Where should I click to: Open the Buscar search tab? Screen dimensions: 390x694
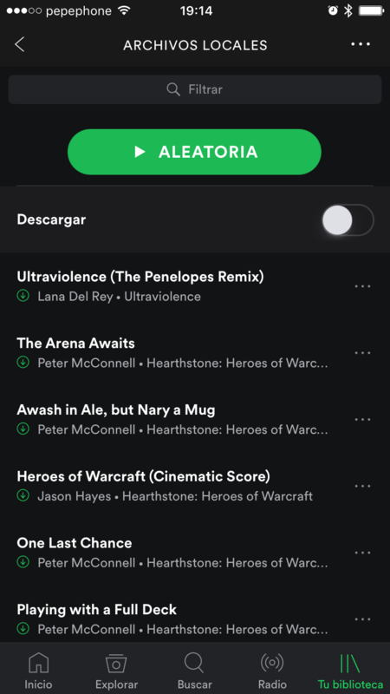[194, 670]
